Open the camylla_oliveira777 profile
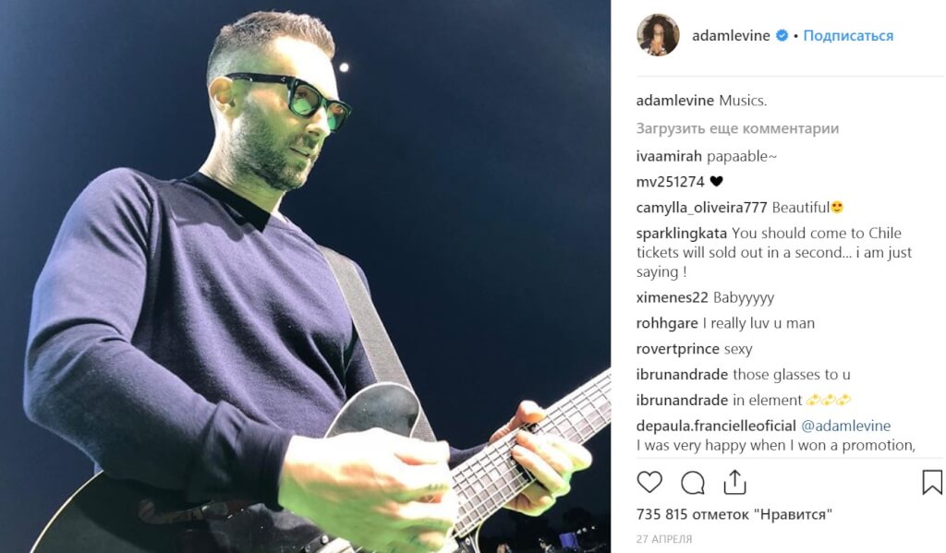The width and height of the screenshot is (946, 553). click(x=702, y=208)
